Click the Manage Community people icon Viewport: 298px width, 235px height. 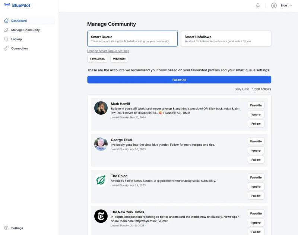(6, 30)
